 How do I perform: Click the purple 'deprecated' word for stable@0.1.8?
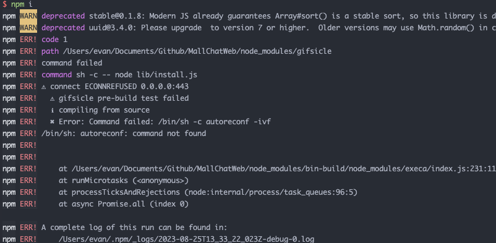[63, 17]
